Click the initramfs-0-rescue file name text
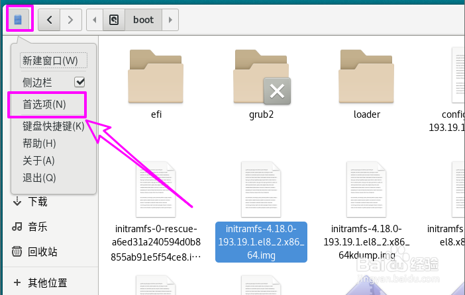 (156, 242)
